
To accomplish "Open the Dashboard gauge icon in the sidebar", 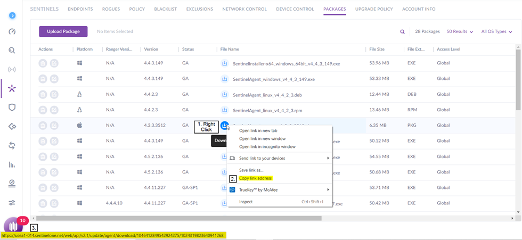I will [x=12, y=32].
